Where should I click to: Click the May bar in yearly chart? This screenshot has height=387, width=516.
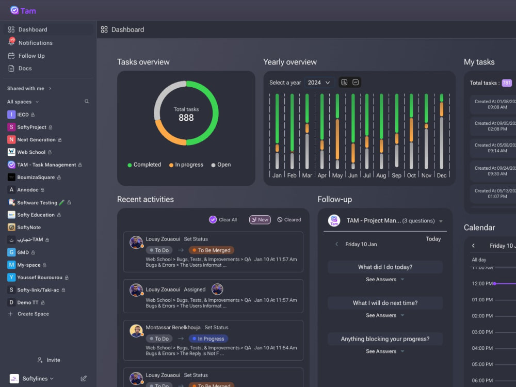point(337,131)
